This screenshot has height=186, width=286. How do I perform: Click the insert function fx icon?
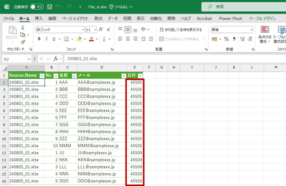tap(56, 59)
